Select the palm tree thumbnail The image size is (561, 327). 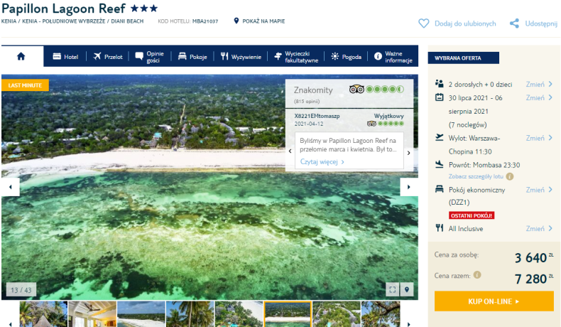click(x=190, y=313)
